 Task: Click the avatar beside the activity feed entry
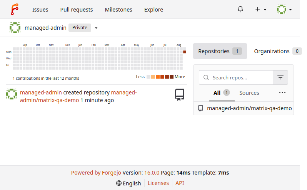pyautogui.click(x=12, y=94)
